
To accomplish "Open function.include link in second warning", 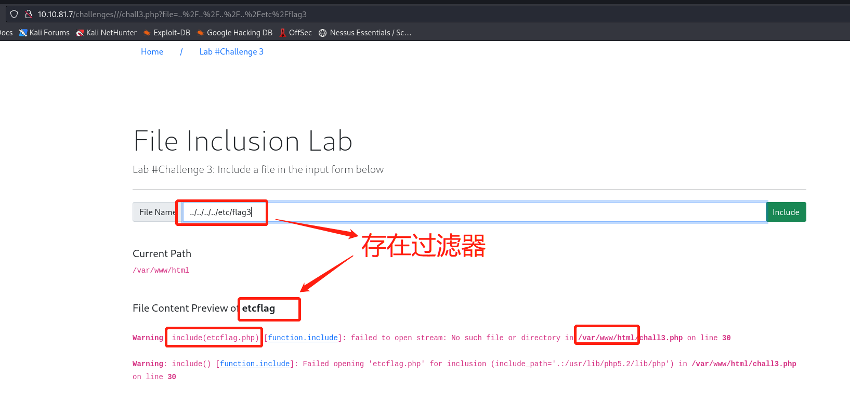I will coord(255,364).
